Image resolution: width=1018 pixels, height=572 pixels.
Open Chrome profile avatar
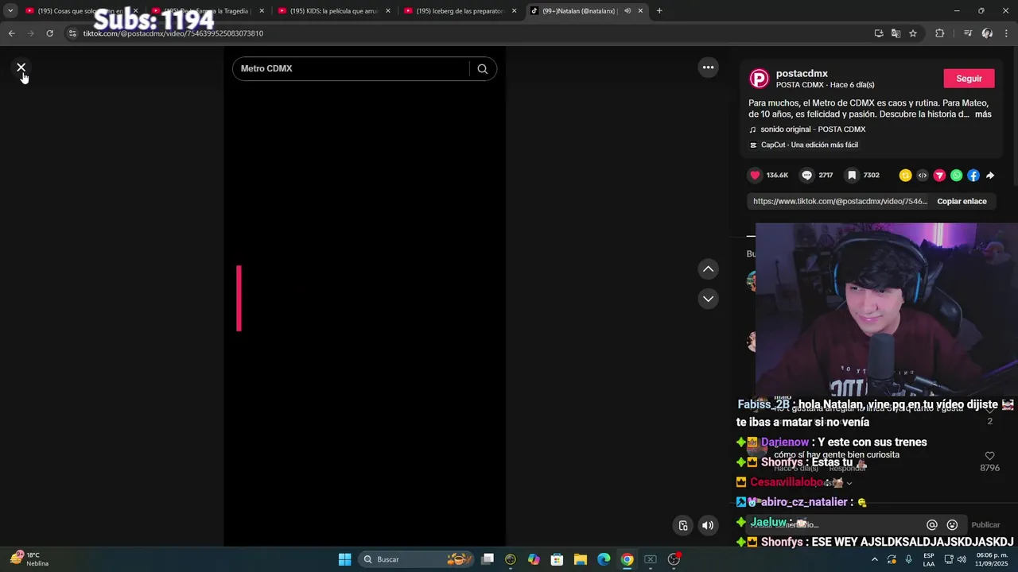click(x=987, y=33)
